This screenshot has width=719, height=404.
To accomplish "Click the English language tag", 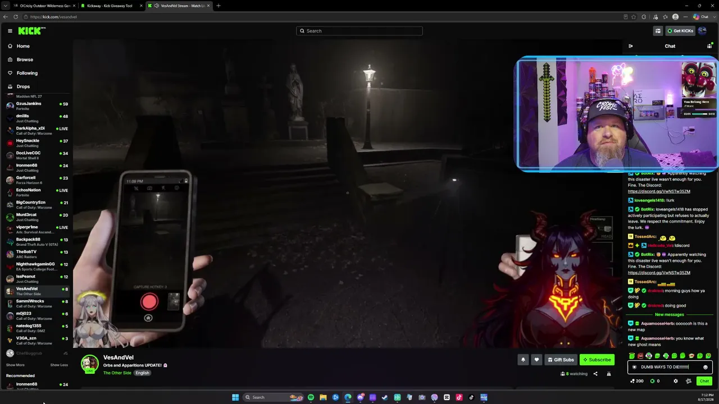I will click(142, 373).
